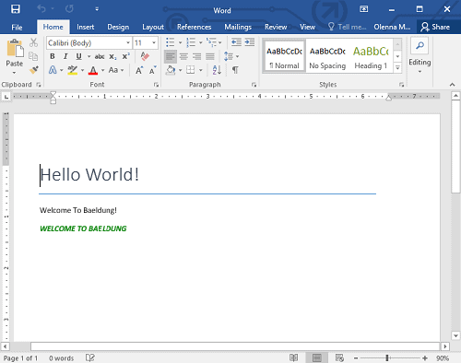Expand the font color picker arrow
The height and width of the screenshot is (363, 461).
[102, 70]
